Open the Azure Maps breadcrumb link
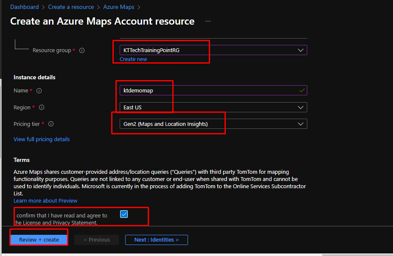The height and width of the screenshot is (256, 393). coord(119,7)
